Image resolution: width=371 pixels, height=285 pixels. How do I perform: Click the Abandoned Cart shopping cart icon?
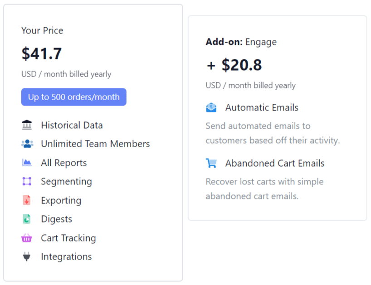(x=211, y=163)
